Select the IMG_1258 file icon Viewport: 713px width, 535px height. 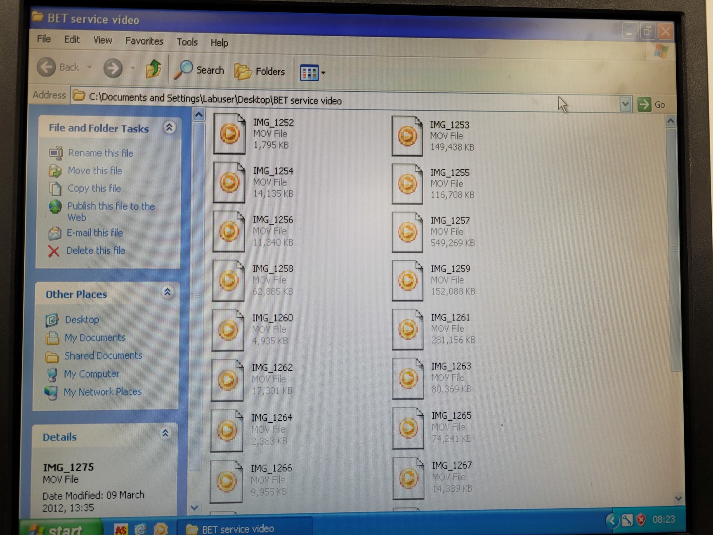pos(228,280)
